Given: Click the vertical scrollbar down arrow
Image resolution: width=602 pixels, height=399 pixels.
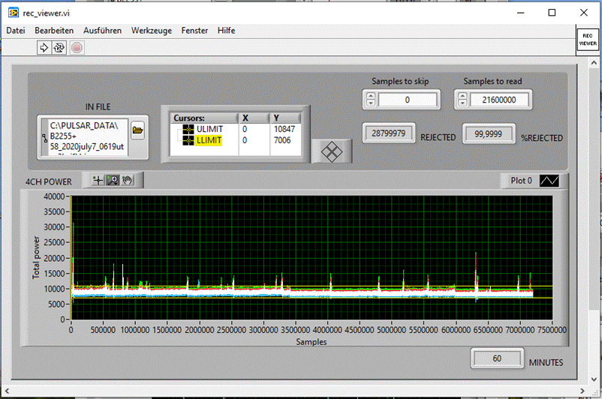Looking at the screenshot, I should point(594,379).
